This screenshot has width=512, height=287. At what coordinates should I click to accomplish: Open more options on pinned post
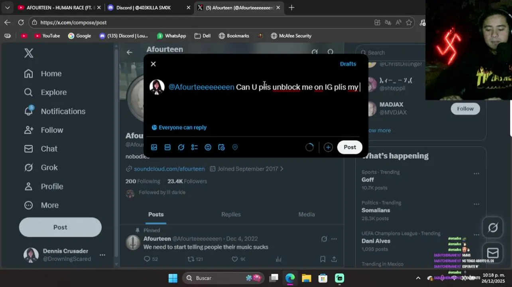(334, 239)
